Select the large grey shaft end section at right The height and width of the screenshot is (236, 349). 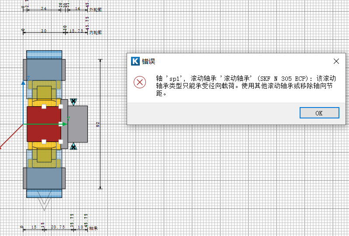[x=78, y=124]
